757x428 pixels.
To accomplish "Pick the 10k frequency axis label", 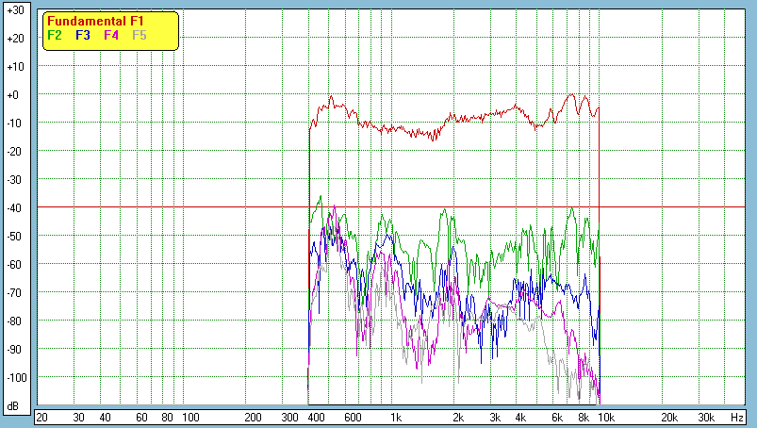I will [606, 417].
